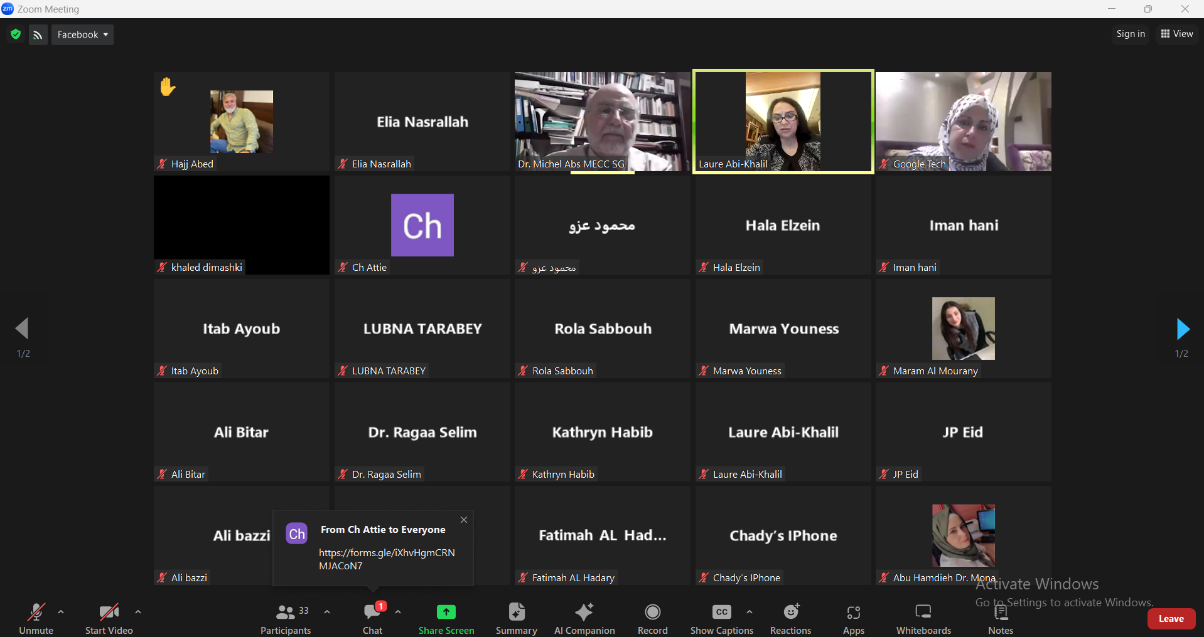Open the Facebook live stream dropdown
Viewport: 1204px width, 637px height.
pyautogui.click(x=82, y=34)
